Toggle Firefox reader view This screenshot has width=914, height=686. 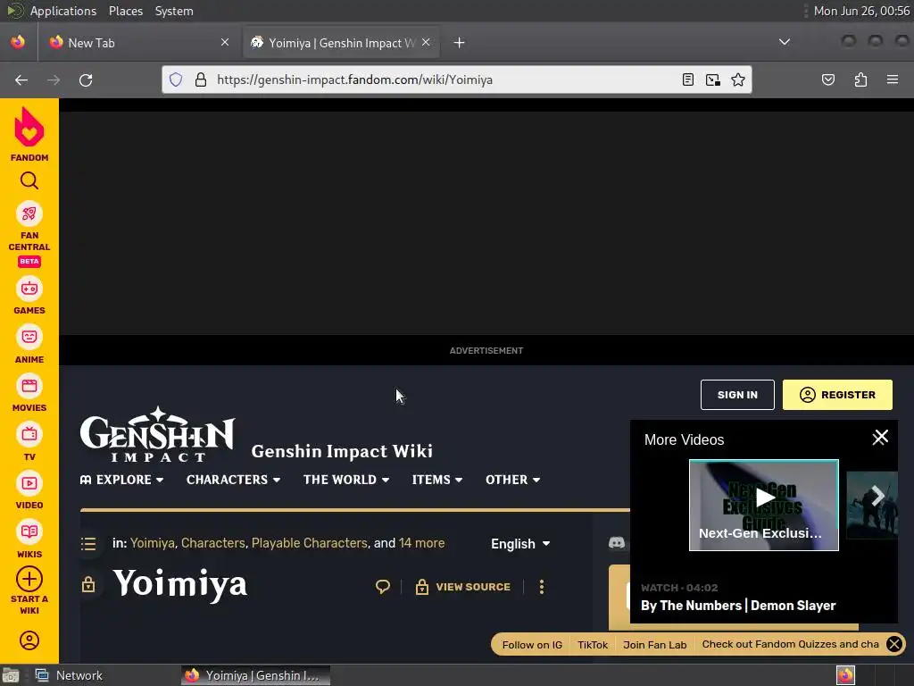pos(688,79)
